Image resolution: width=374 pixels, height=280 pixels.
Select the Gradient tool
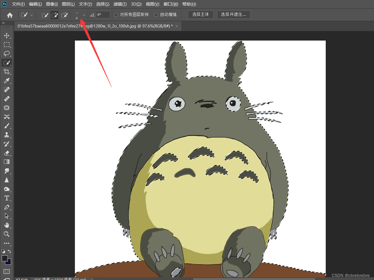(x=7, y=162)
